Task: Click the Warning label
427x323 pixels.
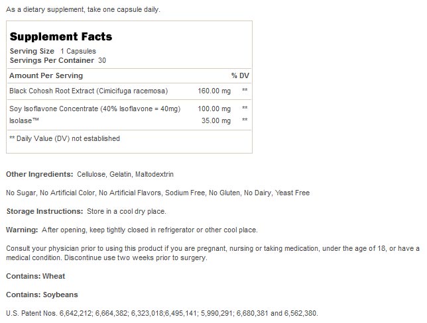Action: pyautogui.click(x=22, y=230)
